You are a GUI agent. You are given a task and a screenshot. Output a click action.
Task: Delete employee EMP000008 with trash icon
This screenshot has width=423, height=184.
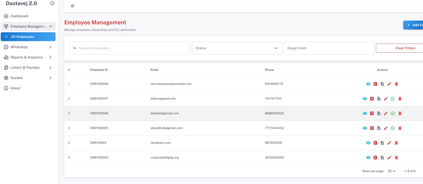(x=396, y=84)
